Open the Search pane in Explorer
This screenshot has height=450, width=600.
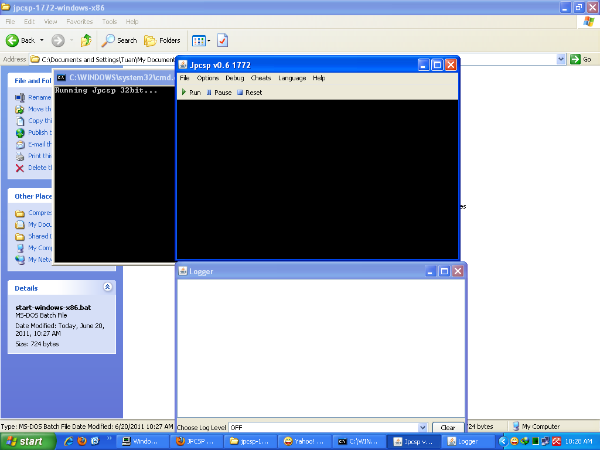coord(120,40)
